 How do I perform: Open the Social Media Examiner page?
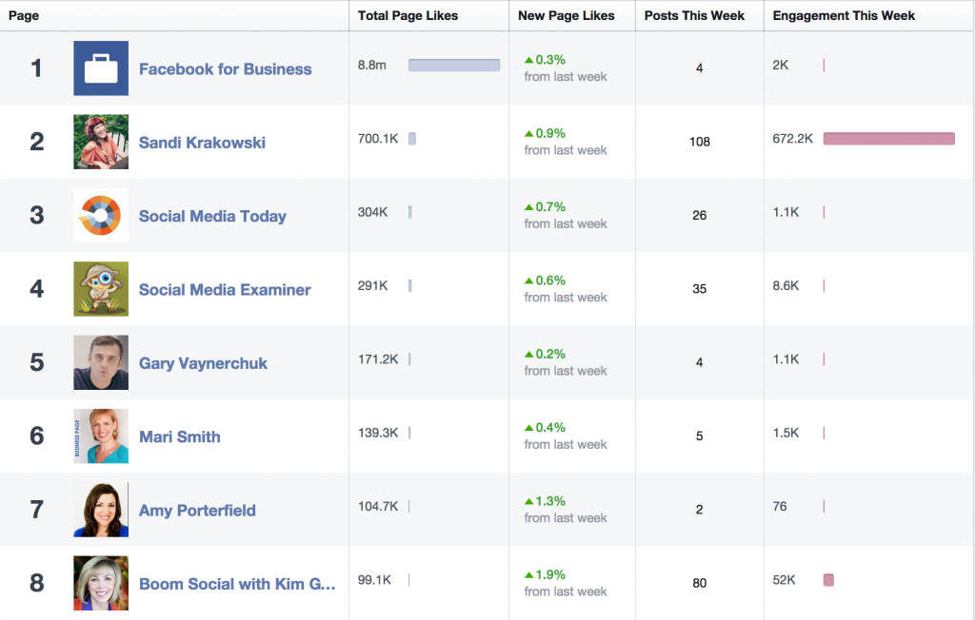224,289
